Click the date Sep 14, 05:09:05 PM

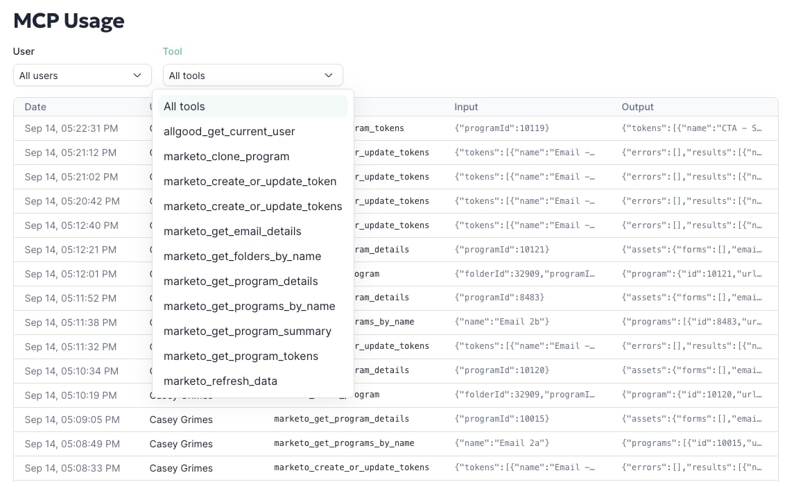coord(72,420)
